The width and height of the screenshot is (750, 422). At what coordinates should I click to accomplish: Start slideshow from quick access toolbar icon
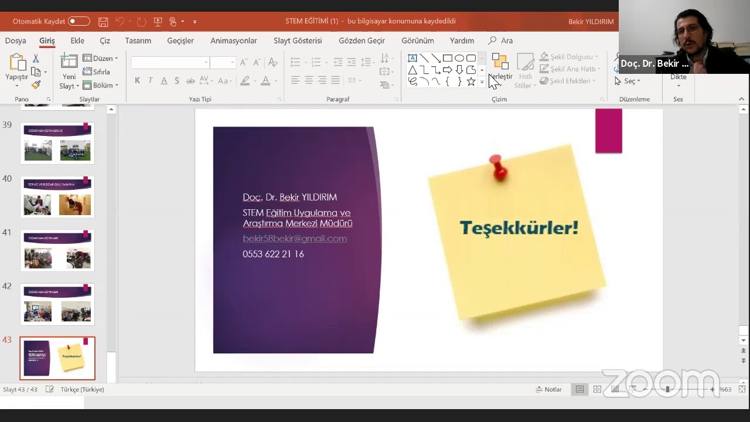158,22
